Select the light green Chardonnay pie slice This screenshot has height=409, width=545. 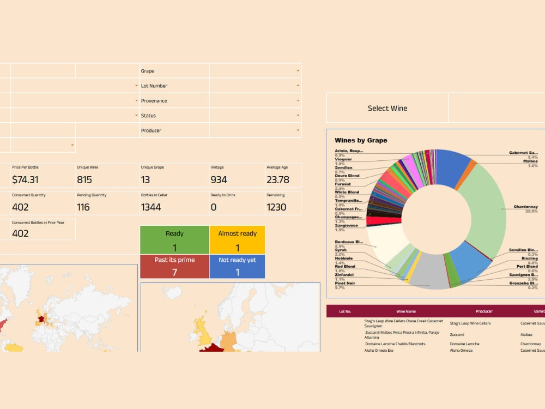point(488,209)
